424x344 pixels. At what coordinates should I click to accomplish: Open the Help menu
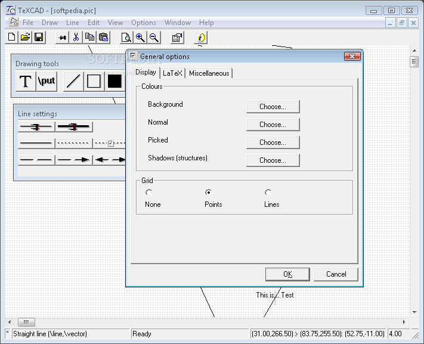[206, 23]
